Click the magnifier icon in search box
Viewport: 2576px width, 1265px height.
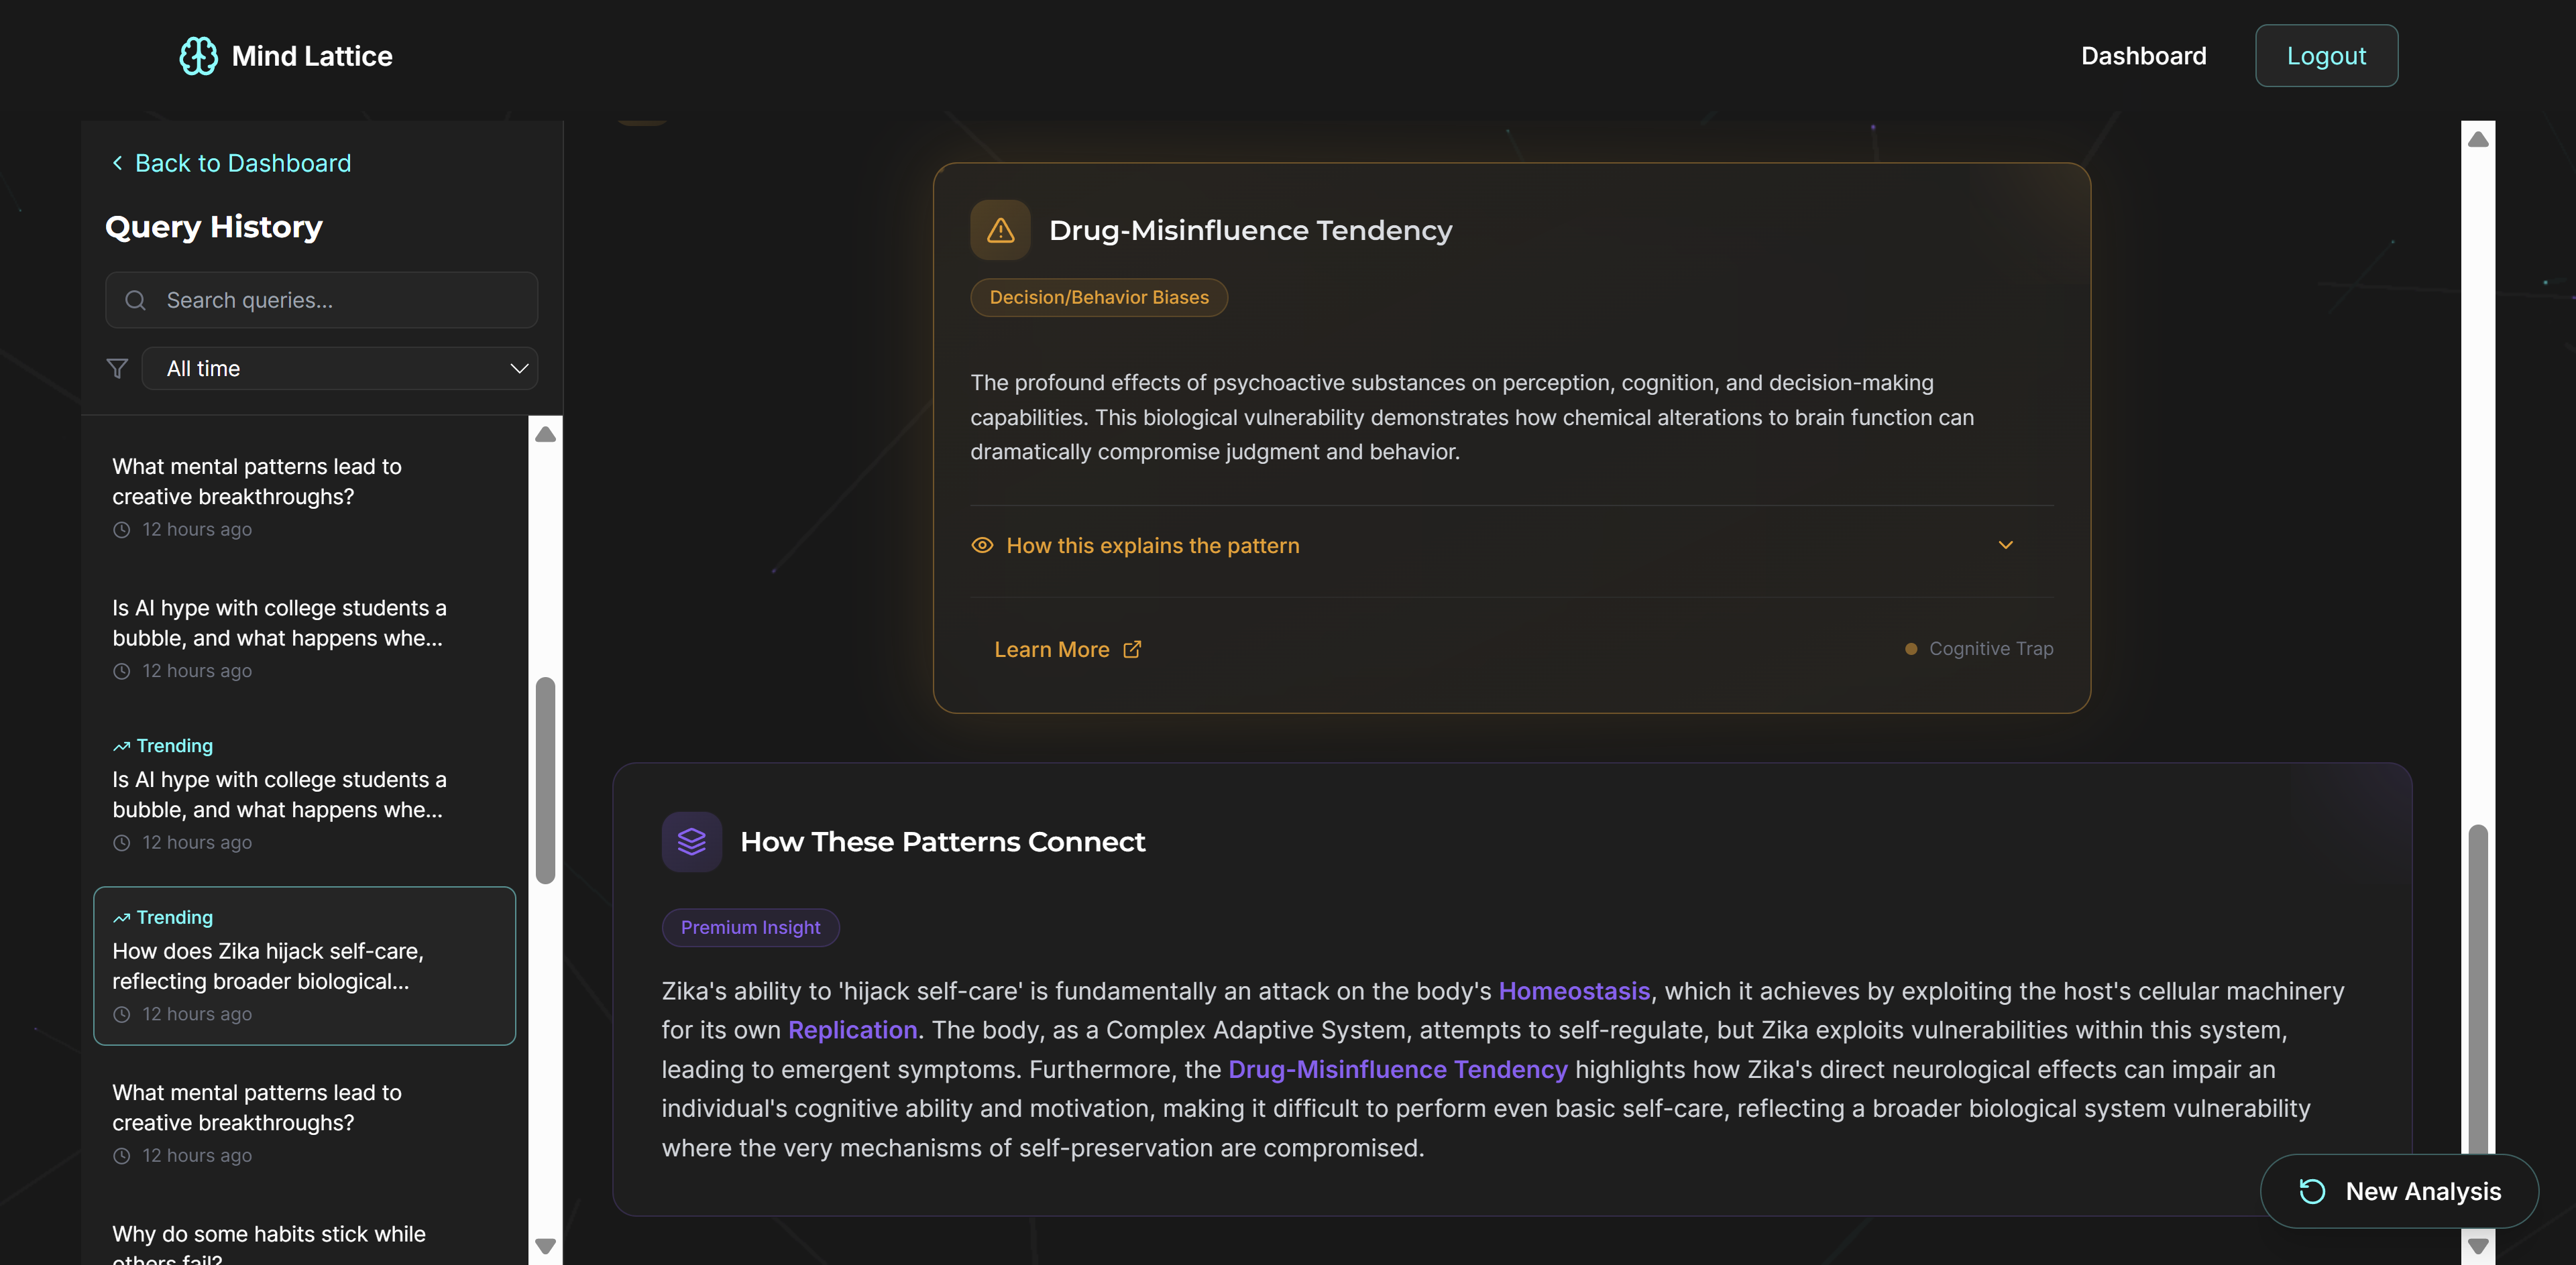coord(136,300)
